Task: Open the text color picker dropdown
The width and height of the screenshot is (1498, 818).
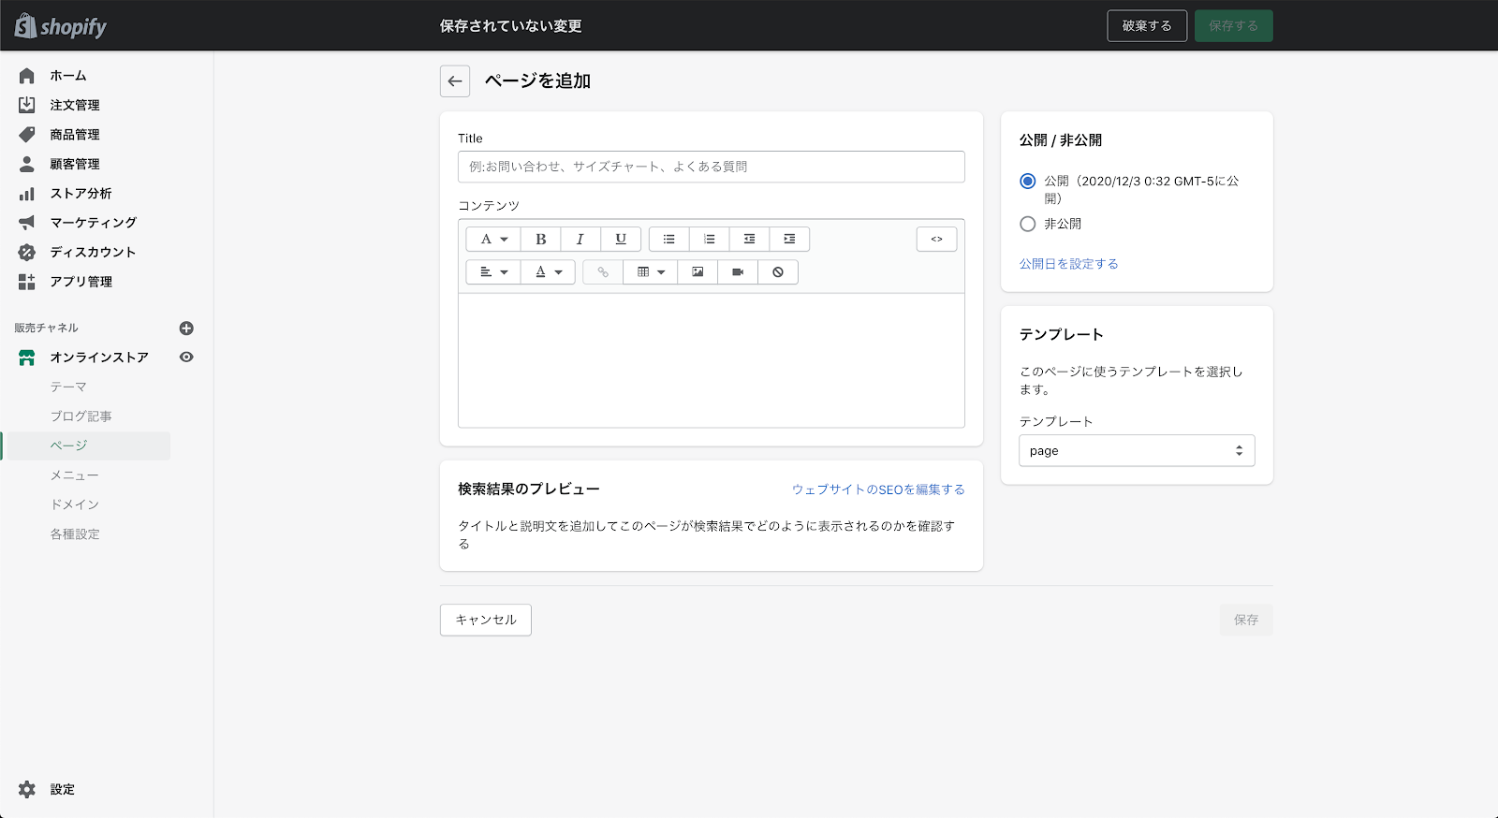Action: tap(548, 272)
